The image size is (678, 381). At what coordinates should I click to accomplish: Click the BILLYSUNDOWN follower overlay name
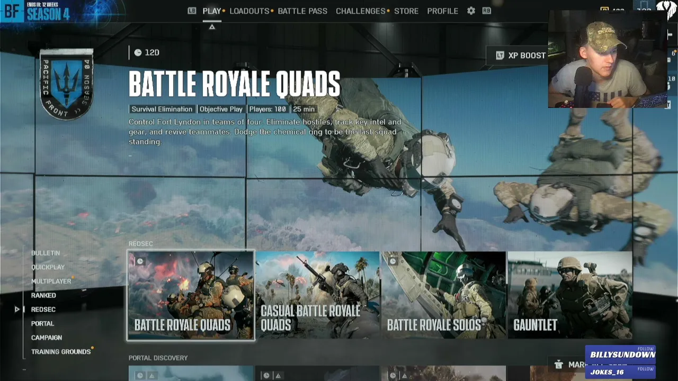[x=623, y=355]
